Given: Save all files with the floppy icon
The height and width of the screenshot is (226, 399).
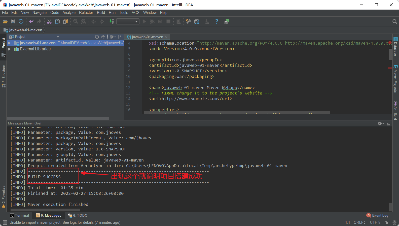Looking at the screenshot, I should click(13, 22).
